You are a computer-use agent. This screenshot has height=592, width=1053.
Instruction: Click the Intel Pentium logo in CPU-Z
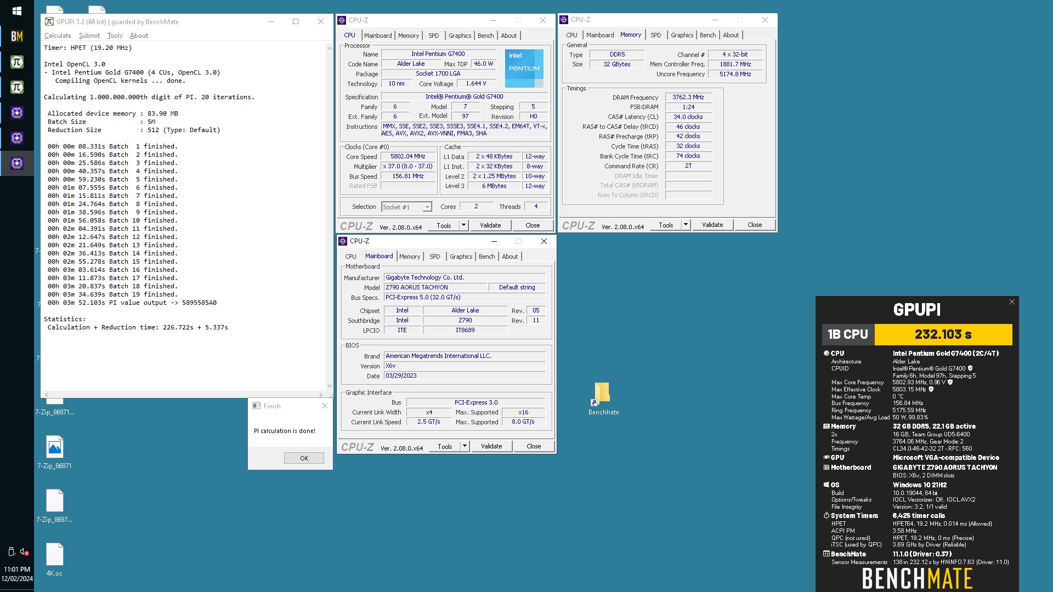524,68
